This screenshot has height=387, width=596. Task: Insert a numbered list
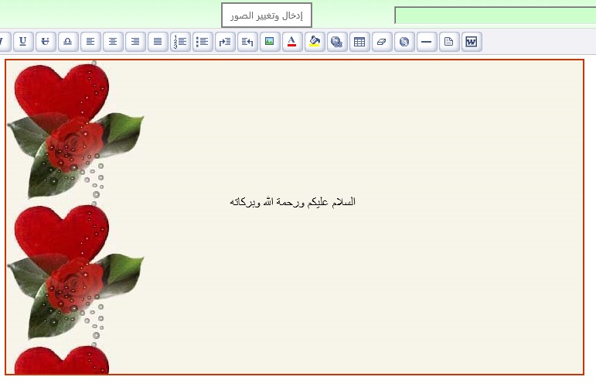180,42
